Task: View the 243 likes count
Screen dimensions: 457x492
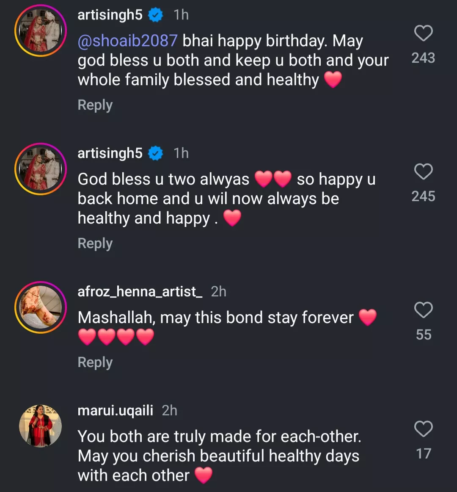Action: pos(423,58)
